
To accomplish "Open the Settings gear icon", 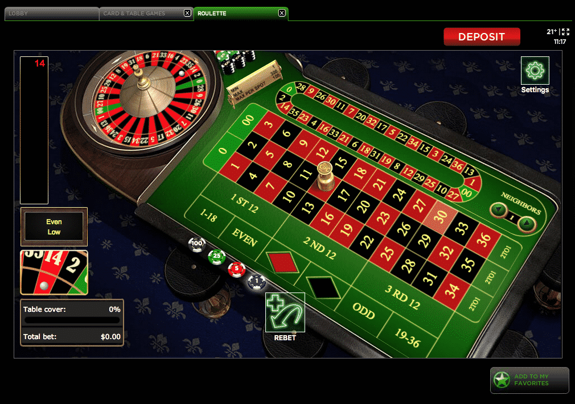I will (535, 71).
